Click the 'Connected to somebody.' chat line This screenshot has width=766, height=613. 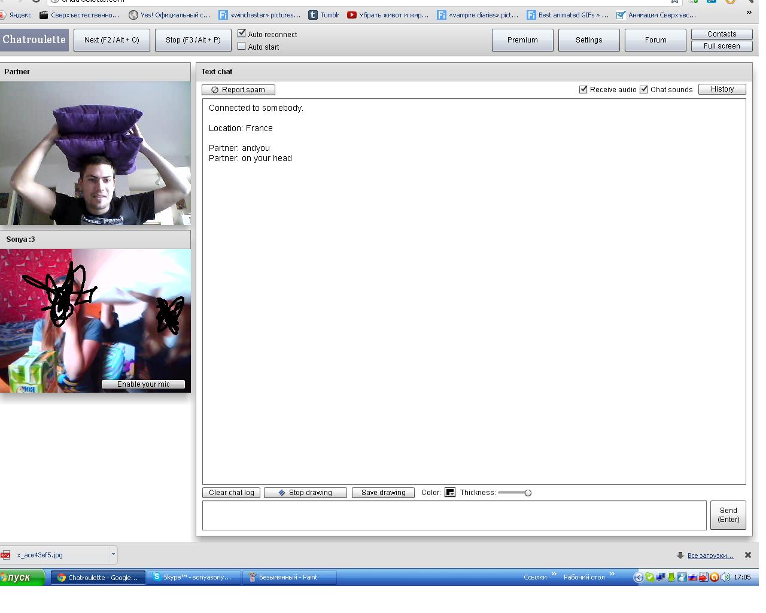(256, 108)
